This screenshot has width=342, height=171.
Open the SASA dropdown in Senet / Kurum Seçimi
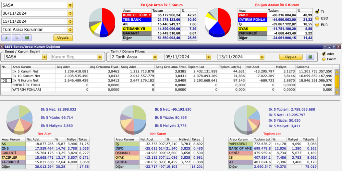pos(44,57)
